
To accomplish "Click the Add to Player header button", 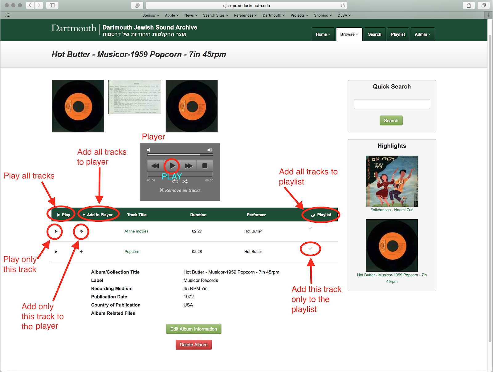I will pos(97,215).
